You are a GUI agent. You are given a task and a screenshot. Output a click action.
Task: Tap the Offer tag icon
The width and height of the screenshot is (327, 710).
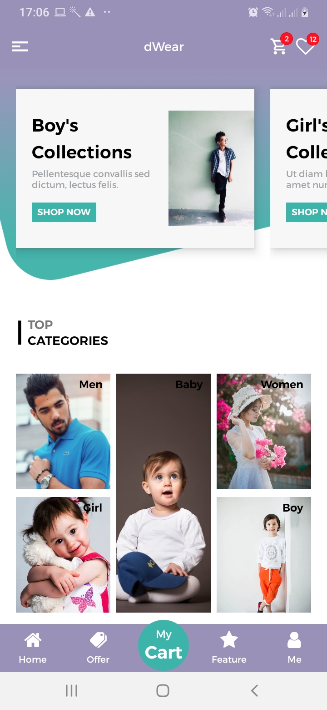click(98, 640)
